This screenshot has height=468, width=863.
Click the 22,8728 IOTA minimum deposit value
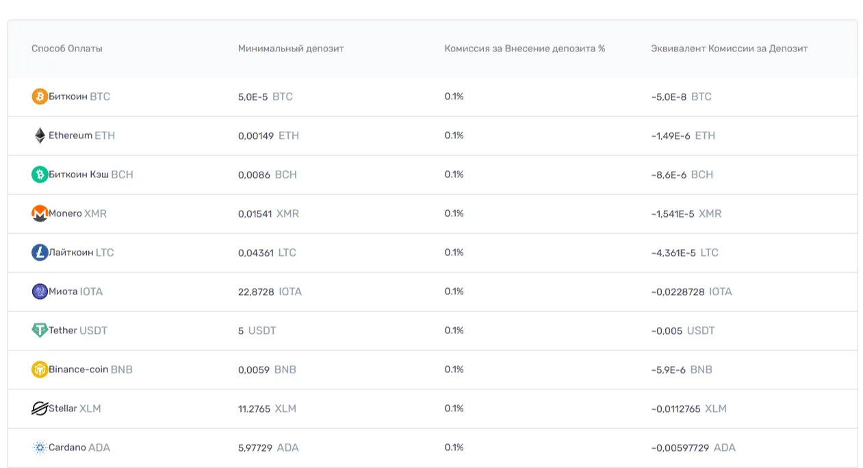(x=270, y=291)
